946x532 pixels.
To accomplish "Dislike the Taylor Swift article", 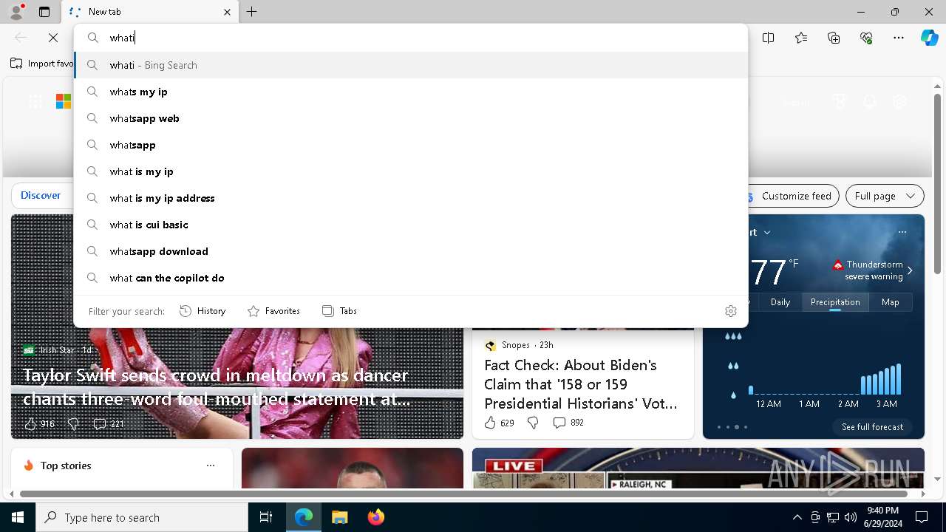I will coord(73,423).
